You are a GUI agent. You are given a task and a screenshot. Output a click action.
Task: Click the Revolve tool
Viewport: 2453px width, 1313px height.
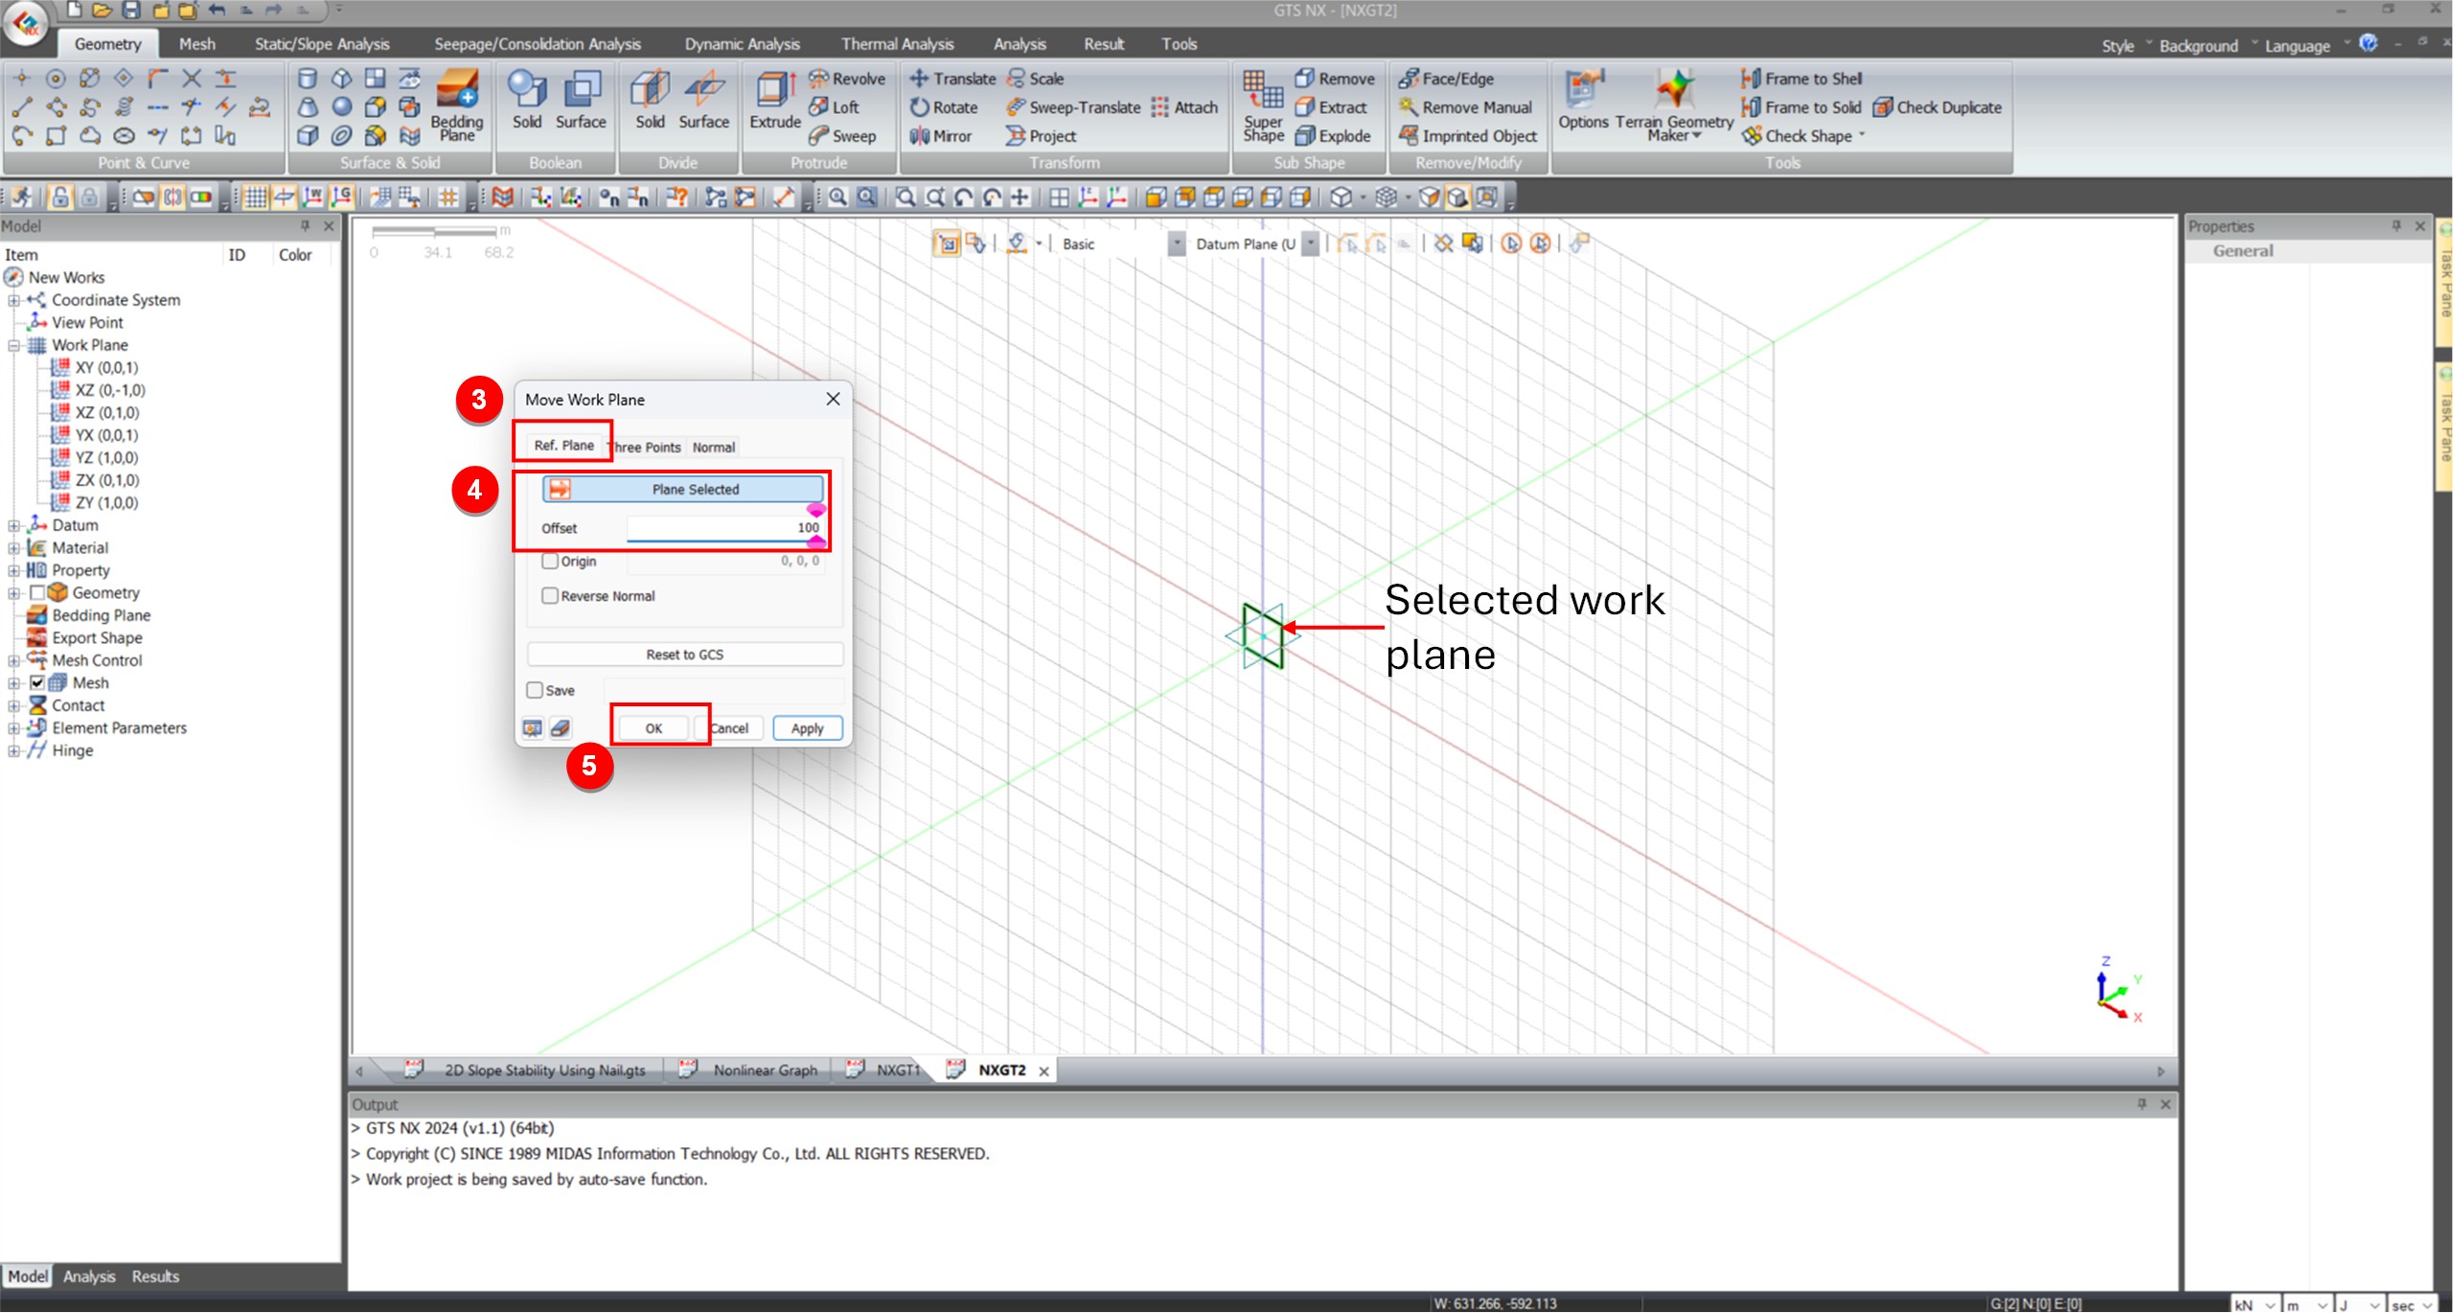click(847, 79)
